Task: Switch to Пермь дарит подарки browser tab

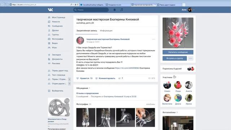Action: (169, 5)
